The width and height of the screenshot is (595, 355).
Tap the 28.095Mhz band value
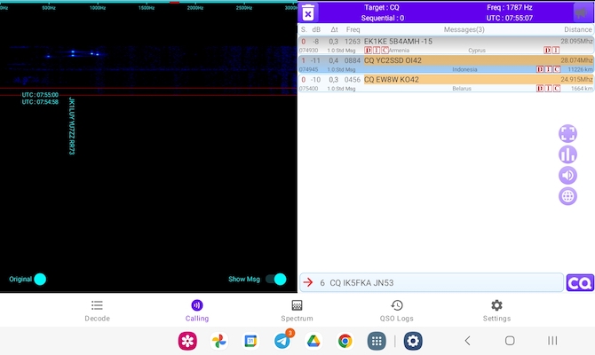576,41
